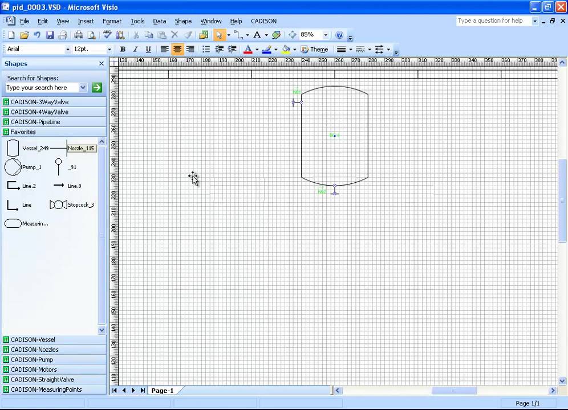Image resolution: width=568 pixels, height=410 pixels.
Task: Toggle Underline formatting
Action: tap(148, 49)
